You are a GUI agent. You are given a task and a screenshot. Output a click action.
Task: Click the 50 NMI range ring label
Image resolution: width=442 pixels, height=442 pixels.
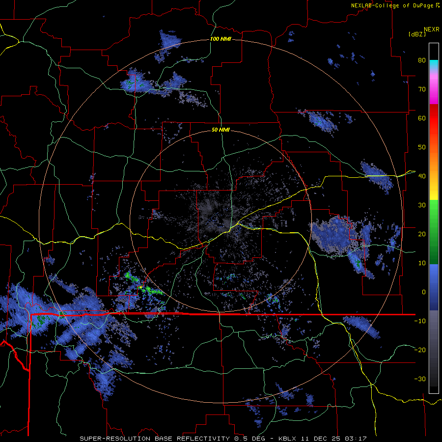[x=221, y=130]
